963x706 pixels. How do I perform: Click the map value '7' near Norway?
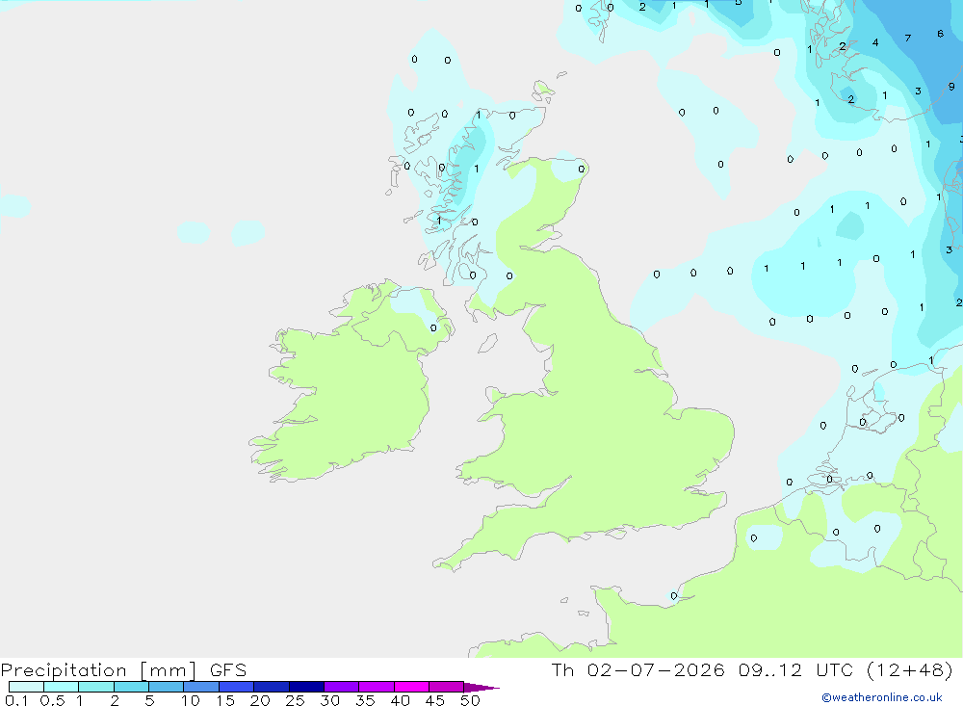[908, 39]
